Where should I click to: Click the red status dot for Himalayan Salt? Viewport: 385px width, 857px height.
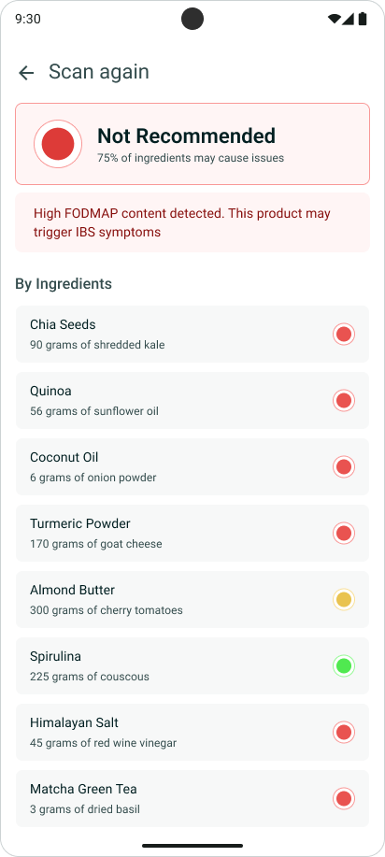tap(344, 733)
